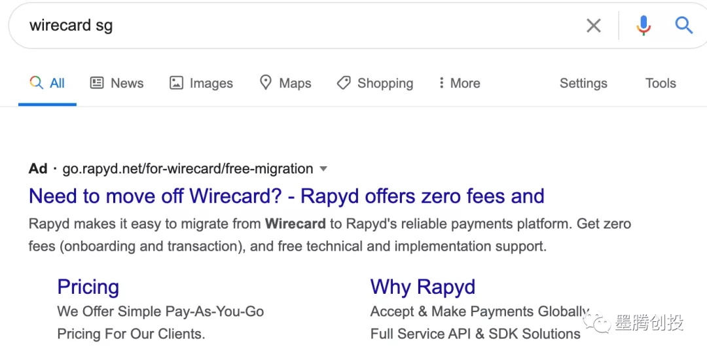Open the Maps tab
The width and height of the screenshot is (707, 354).
click(285, 83)
